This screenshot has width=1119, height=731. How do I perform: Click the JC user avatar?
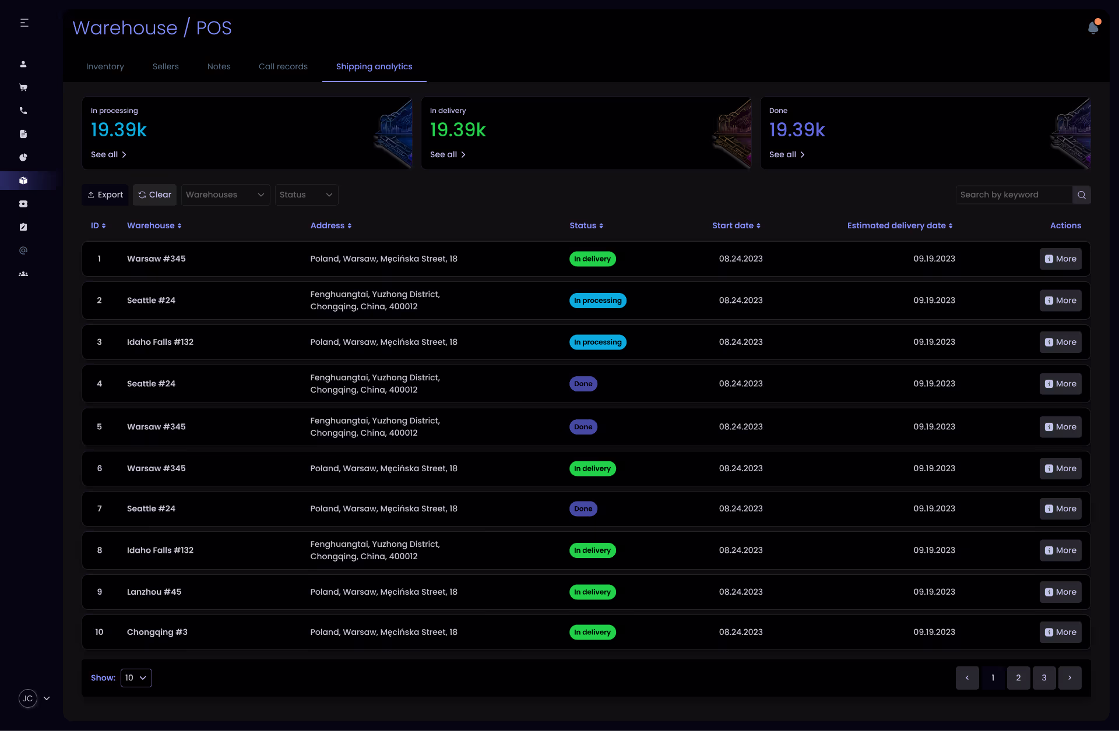click(28, 698)
